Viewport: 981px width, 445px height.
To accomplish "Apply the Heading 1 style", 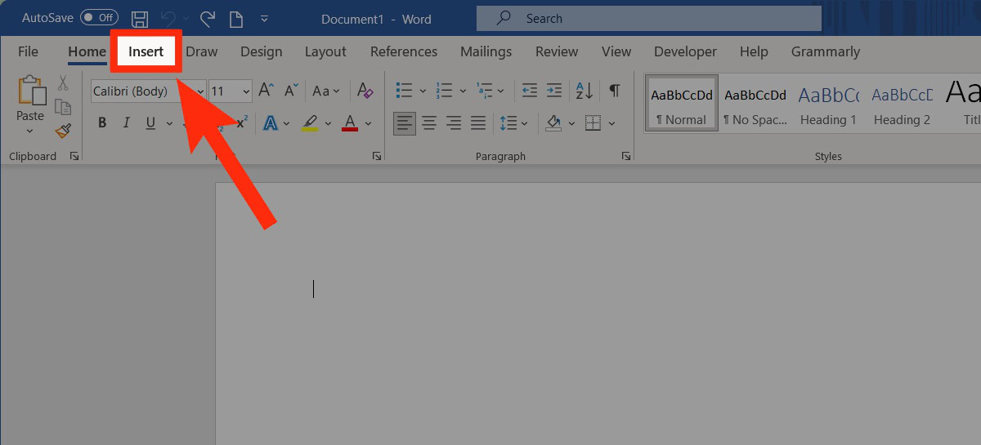I will pyautogui.click(x=828, y=104).
